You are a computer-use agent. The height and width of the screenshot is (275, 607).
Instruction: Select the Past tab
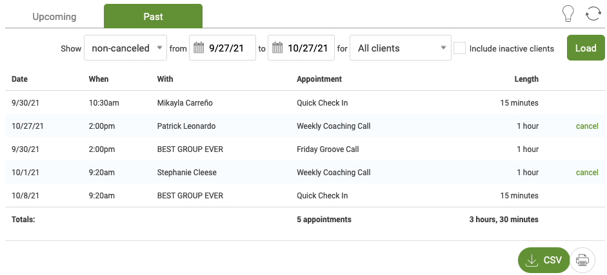pos(153,17)
